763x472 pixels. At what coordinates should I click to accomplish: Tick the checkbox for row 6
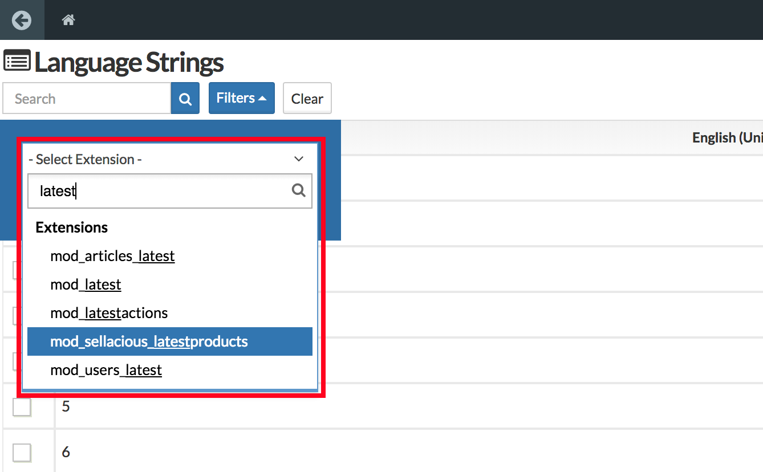click(22, 453)
